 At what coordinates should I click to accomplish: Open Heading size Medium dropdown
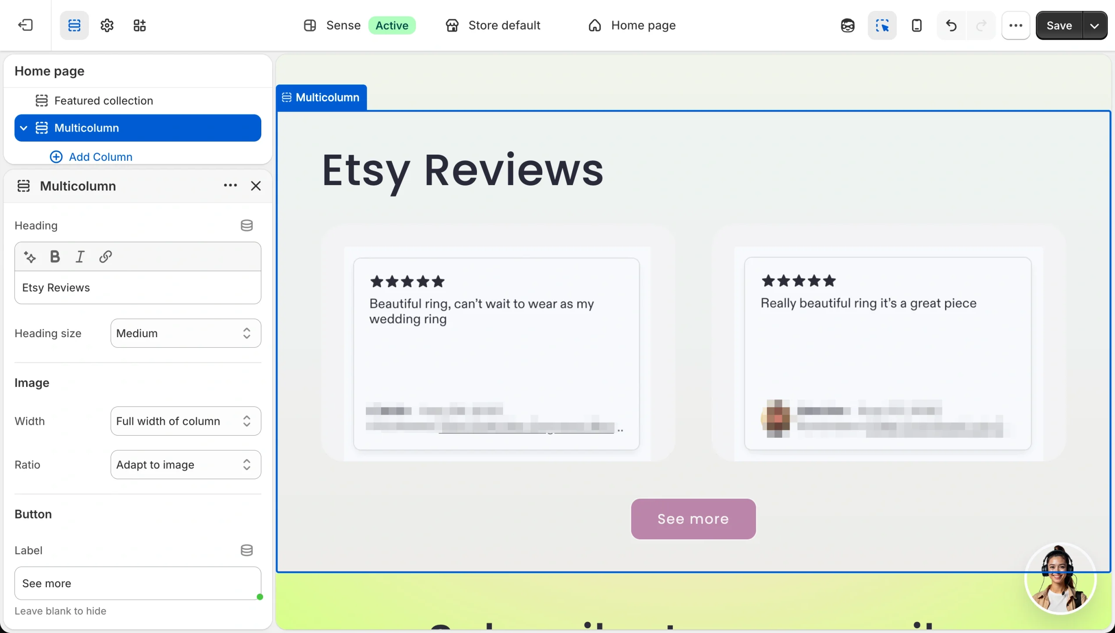click(186, 333)
